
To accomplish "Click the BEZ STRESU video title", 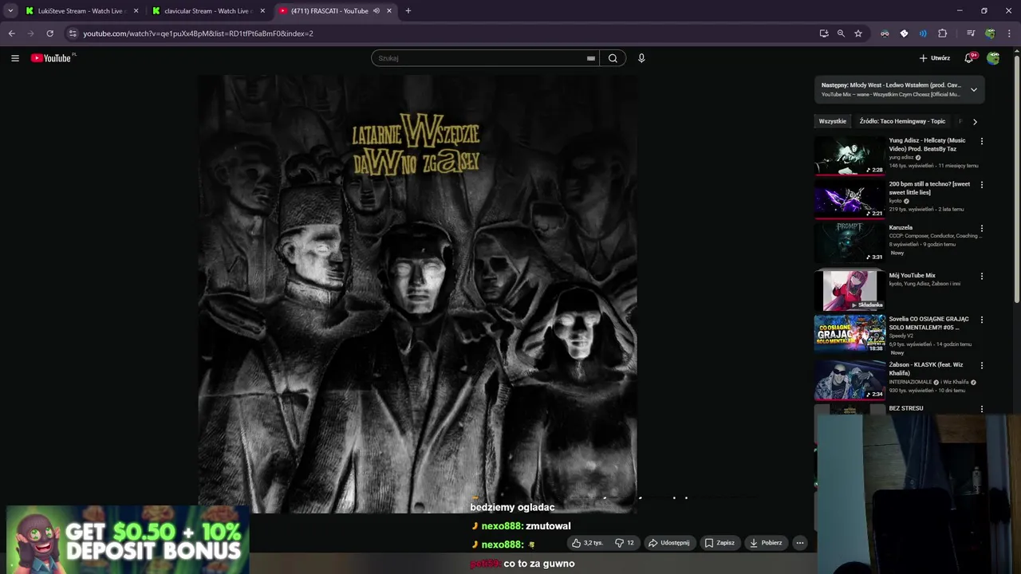I will [x=906, y=408].
